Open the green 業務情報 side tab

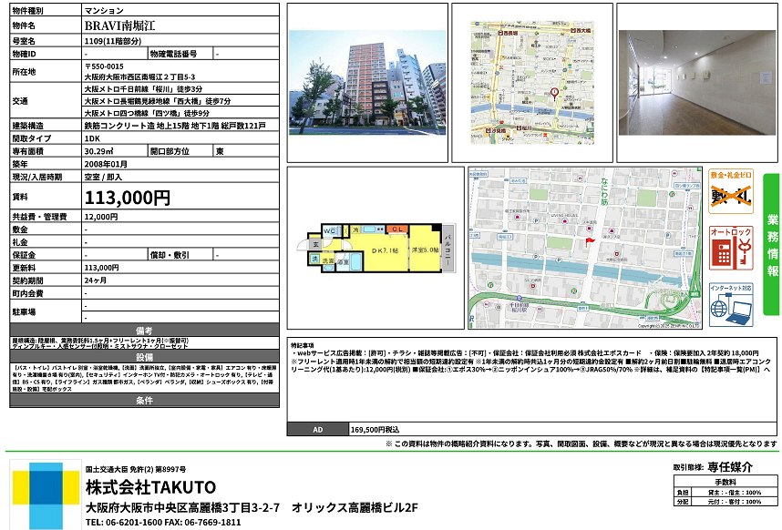coord(771,244)
